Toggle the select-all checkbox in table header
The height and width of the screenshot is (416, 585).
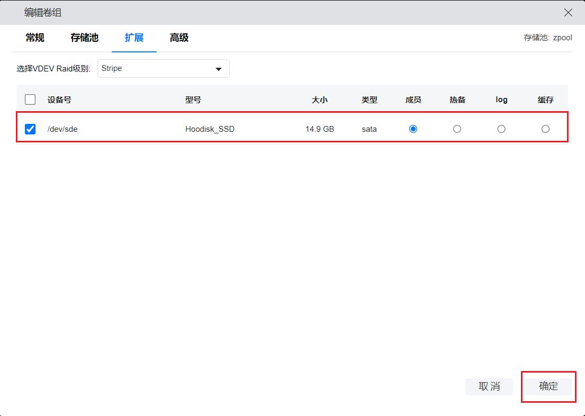click(x=30, y=100)
